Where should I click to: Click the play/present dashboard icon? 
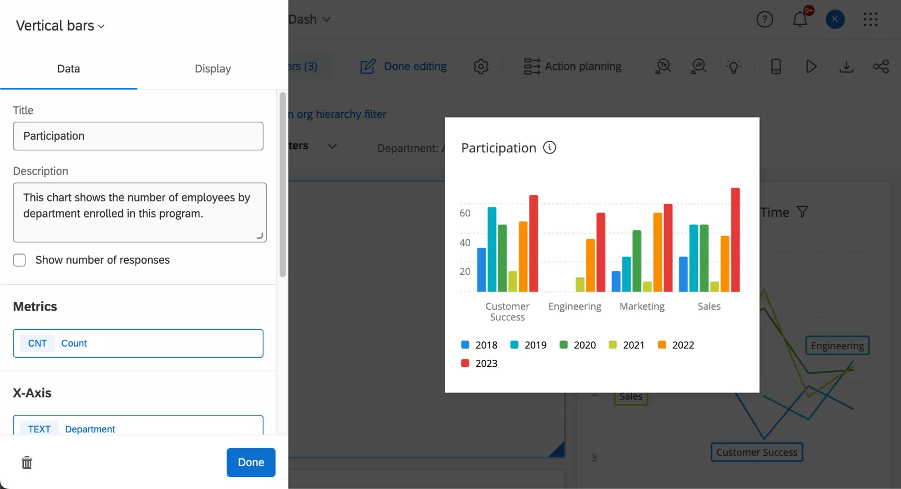click(x=810, y=66)
